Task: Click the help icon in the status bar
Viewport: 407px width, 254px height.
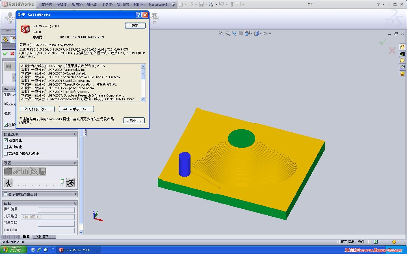Action: click(376, 242)
